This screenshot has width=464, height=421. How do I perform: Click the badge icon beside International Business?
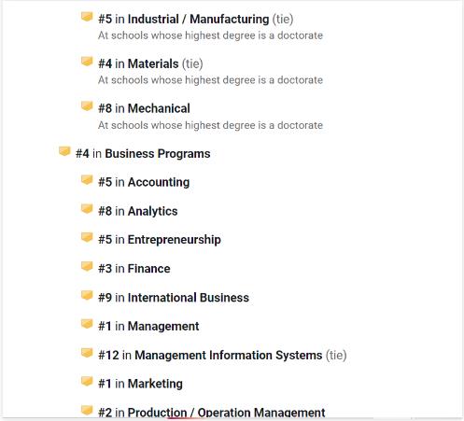pyautogui.click(x=87, y=295)
